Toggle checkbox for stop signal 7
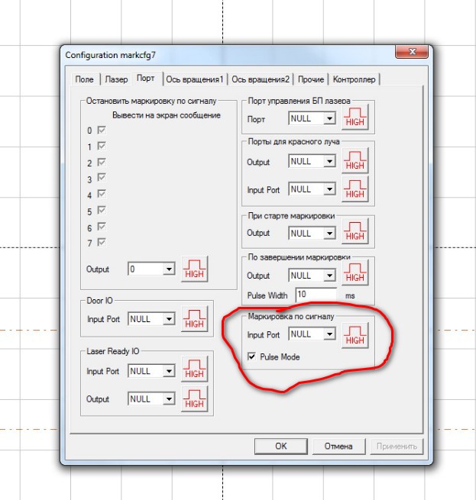The width and height of the screenshot is (476, 500). [101, 243]
